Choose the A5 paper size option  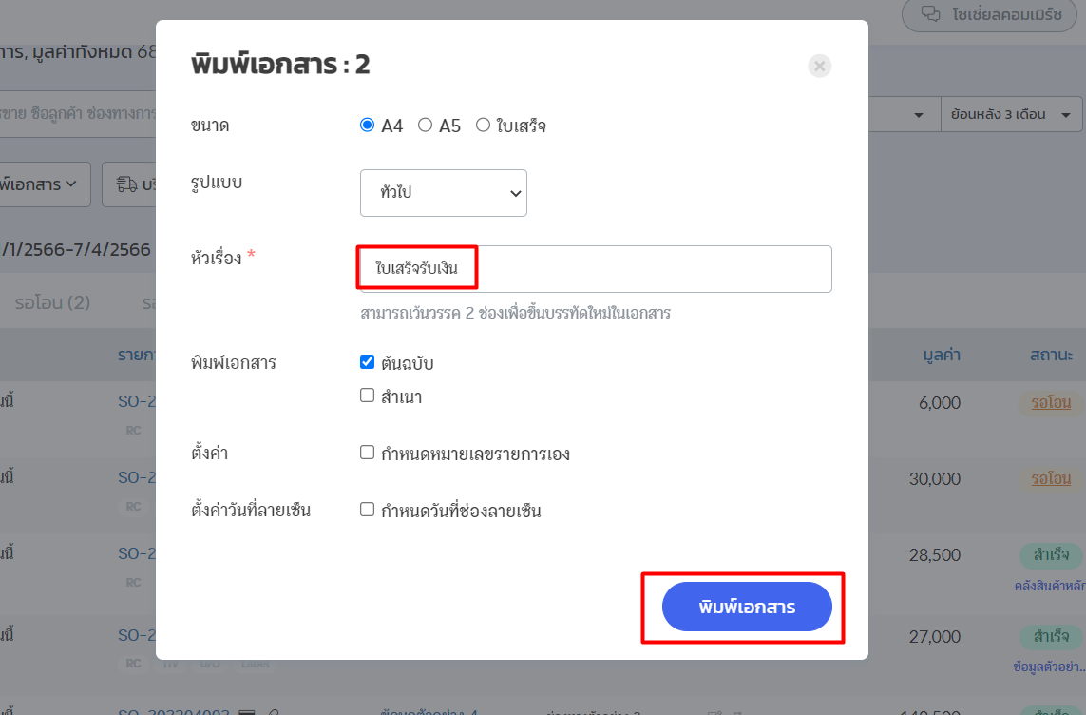click(426, 125)
